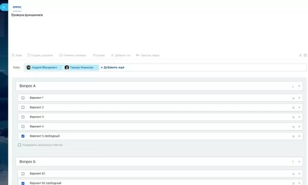Attach a file via Файл button

pos(17,55)
